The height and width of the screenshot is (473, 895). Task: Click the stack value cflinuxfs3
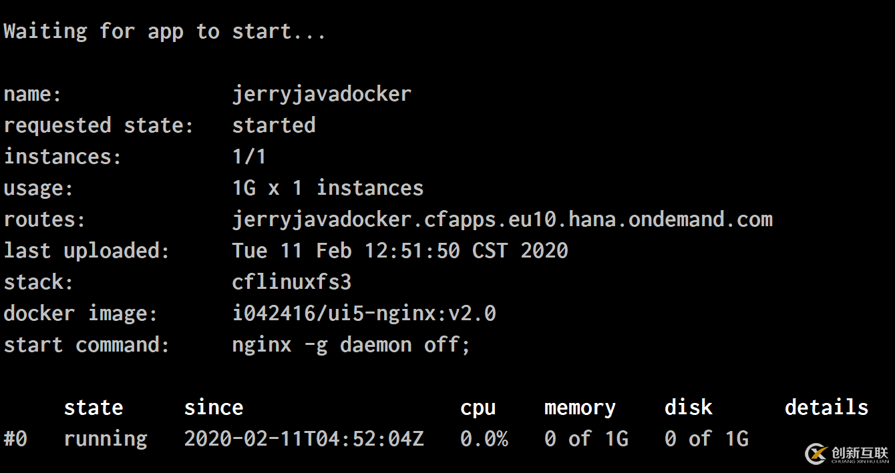(x=292, y=282)
